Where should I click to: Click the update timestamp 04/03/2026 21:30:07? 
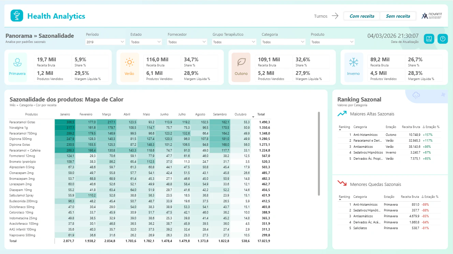pyautogui.click(x=393, y=36)
